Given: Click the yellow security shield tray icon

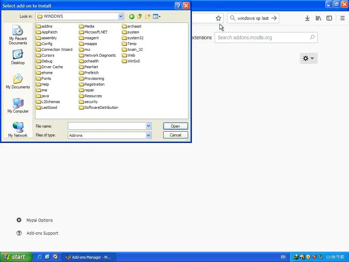Looking at the screenshot, I should 308,257.
